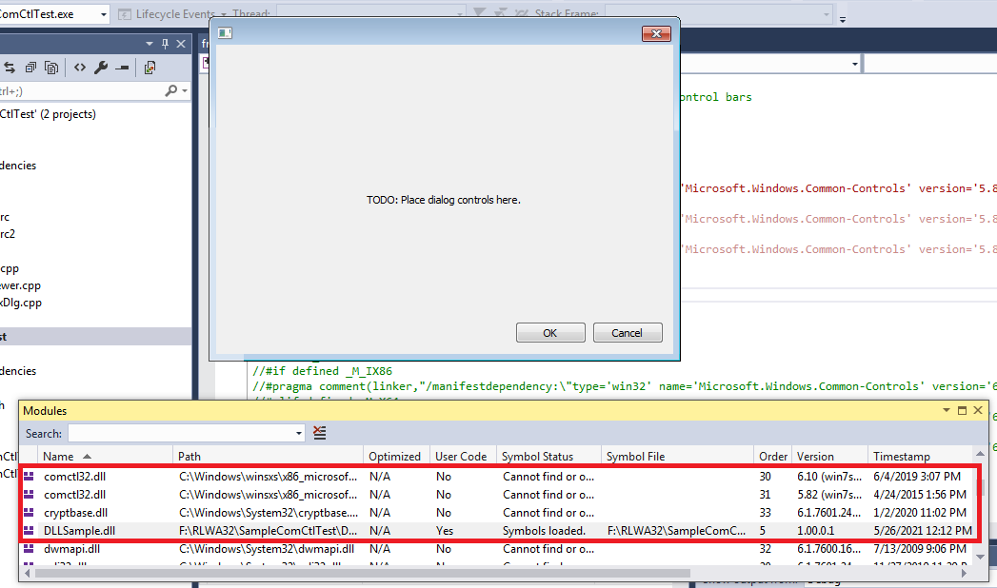Open the Modules Search combo box dropdown
The height and width of the screenshot is (588, 997).
coord(299,433)
